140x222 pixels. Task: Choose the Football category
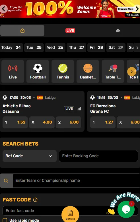coord(38,71)
